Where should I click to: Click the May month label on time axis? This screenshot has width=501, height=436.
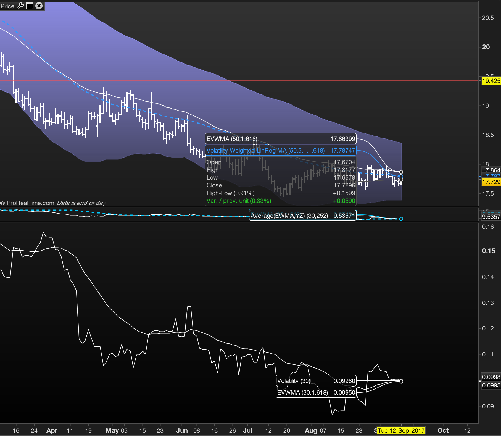click(112, 430)
